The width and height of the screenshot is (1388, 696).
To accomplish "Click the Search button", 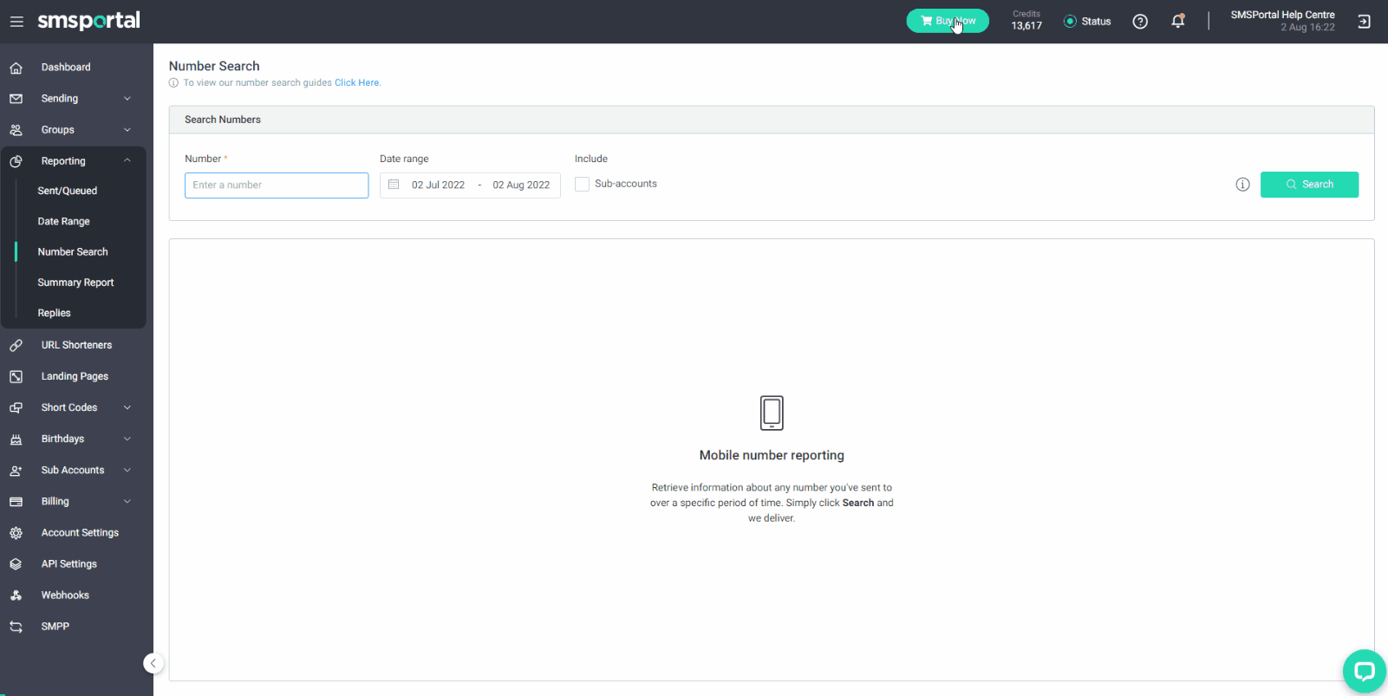I will pos(1309,185).
